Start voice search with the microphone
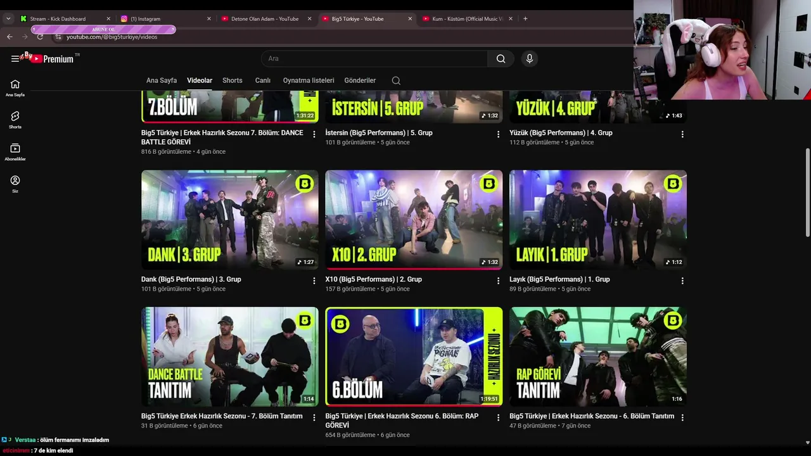The width and height of the screenshot is (811, 456). click(x=530, y=59)
